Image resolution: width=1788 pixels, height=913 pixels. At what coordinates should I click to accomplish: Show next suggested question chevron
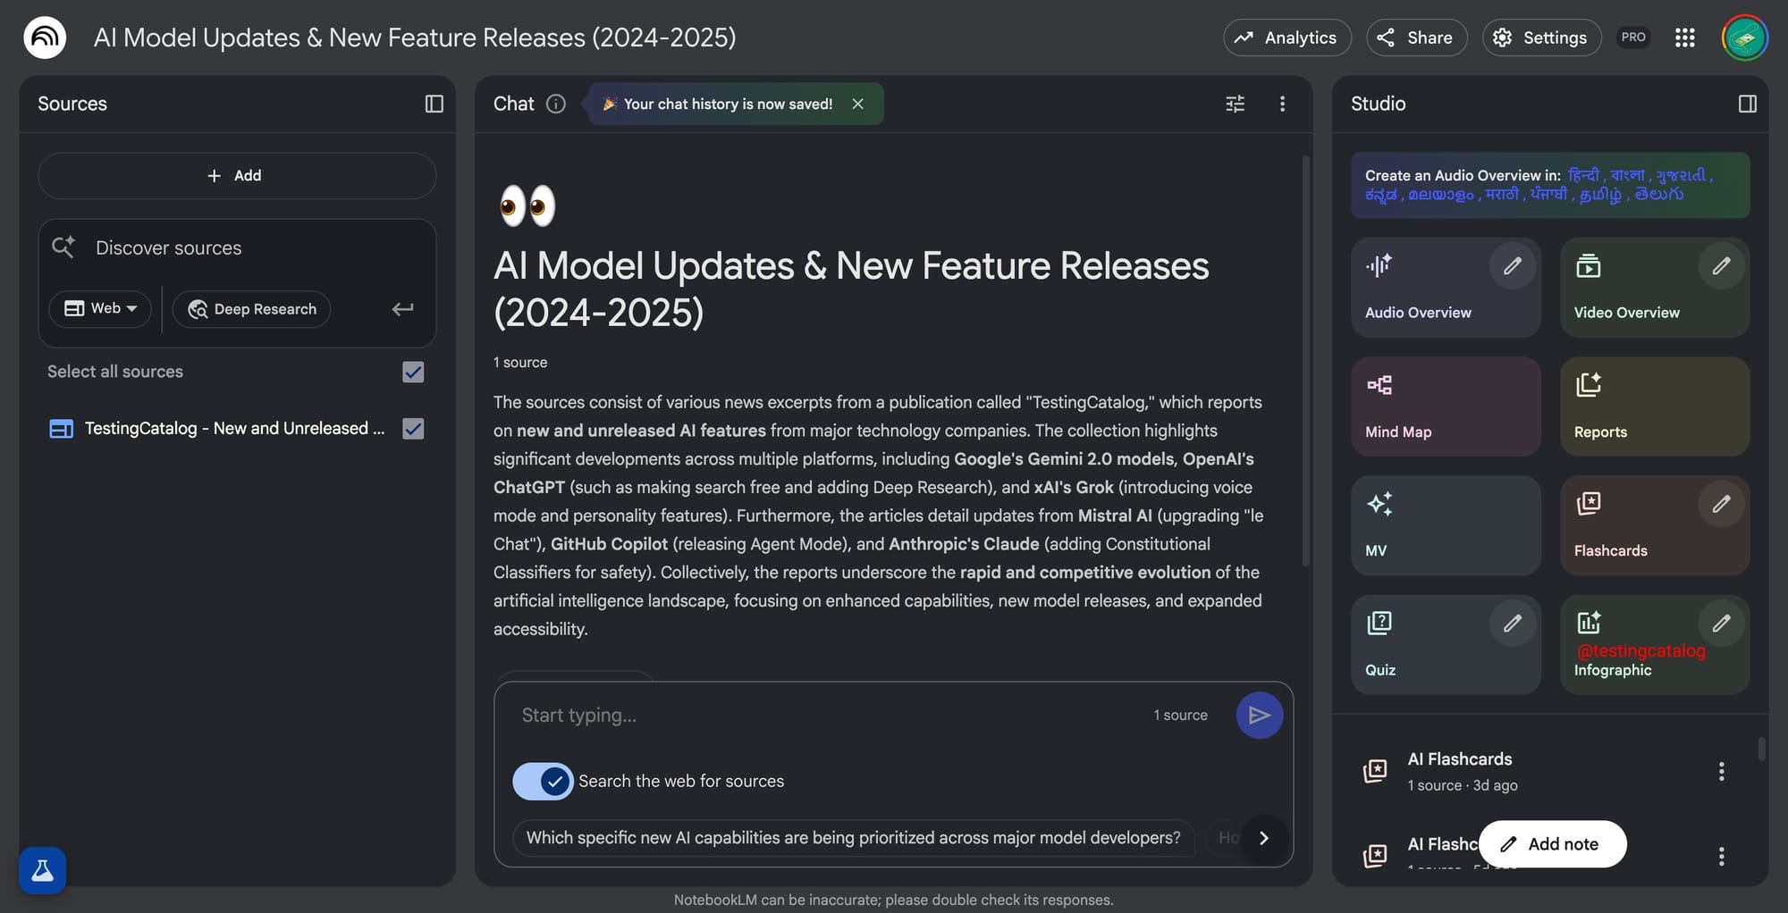1263,838
